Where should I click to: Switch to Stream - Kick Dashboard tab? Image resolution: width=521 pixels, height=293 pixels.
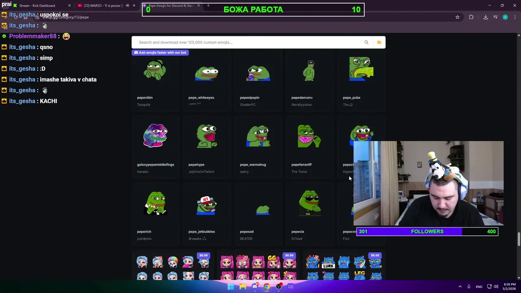37,6
